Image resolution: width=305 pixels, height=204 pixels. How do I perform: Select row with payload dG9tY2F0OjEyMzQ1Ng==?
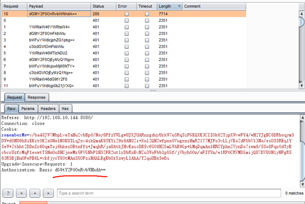pyautogui.click(x=124, y=59)
